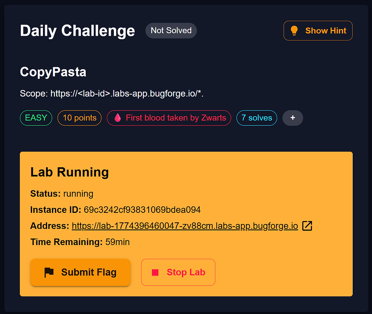Open the lab address via external link icon
This screenshot has width=372, height=314.
307,225
